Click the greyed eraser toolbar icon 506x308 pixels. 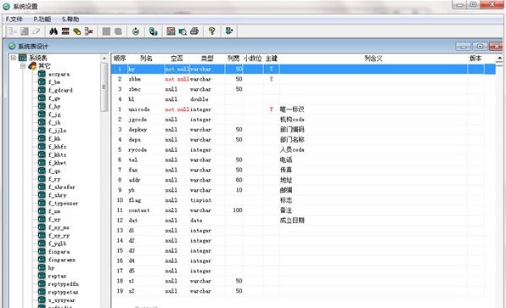point(37,31)
